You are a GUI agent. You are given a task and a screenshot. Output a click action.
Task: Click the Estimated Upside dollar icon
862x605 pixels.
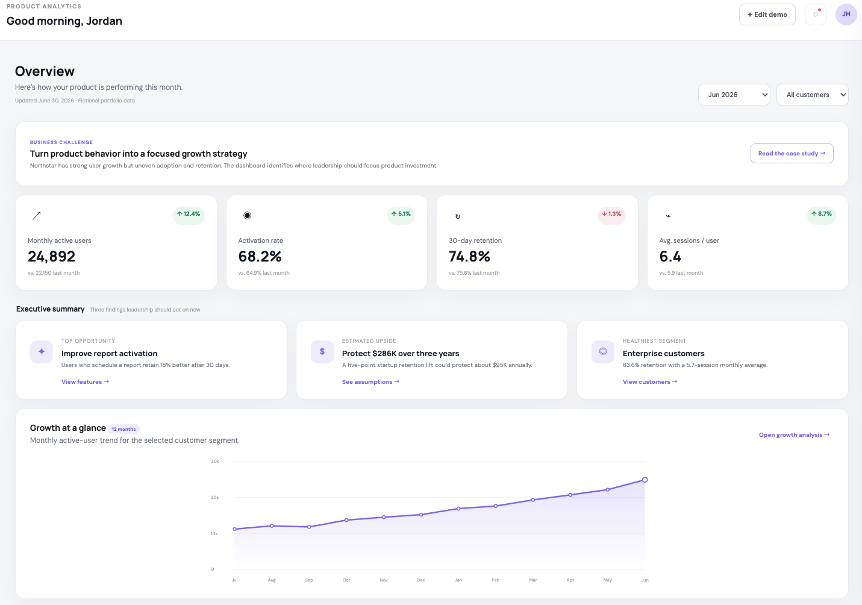(322, 352)
